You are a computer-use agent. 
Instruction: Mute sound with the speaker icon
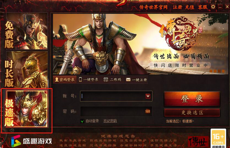pyautogui.click(x=12, y=130)
